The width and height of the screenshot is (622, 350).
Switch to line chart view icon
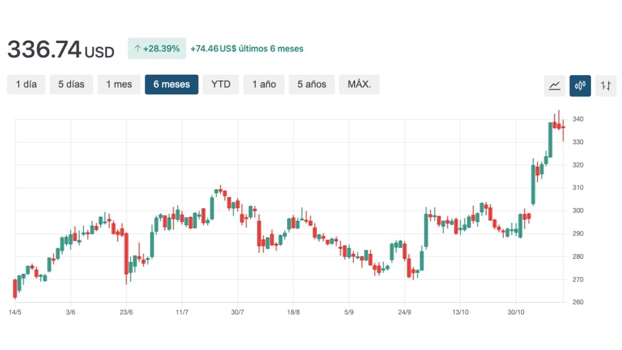[554, 86]
